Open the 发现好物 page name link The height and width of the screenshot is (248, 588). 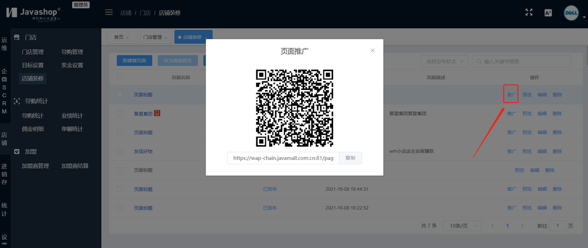point(143,151)
